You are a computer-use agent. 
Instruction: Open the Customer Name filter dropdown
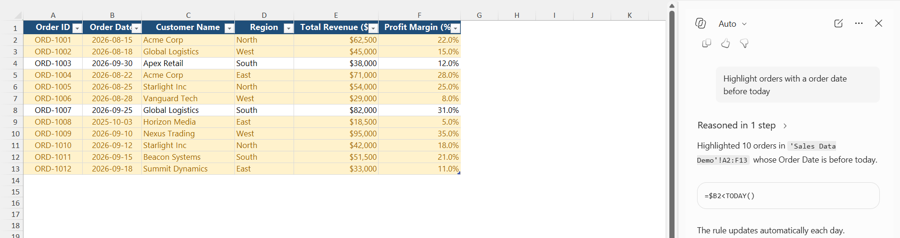coord(229,29)
